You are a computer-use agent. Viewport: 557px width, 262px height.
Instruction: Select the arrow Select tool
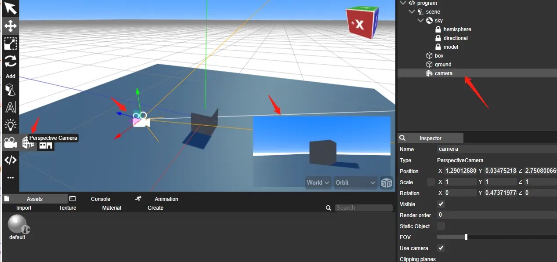pyautogui.click(x=10, y=8)
